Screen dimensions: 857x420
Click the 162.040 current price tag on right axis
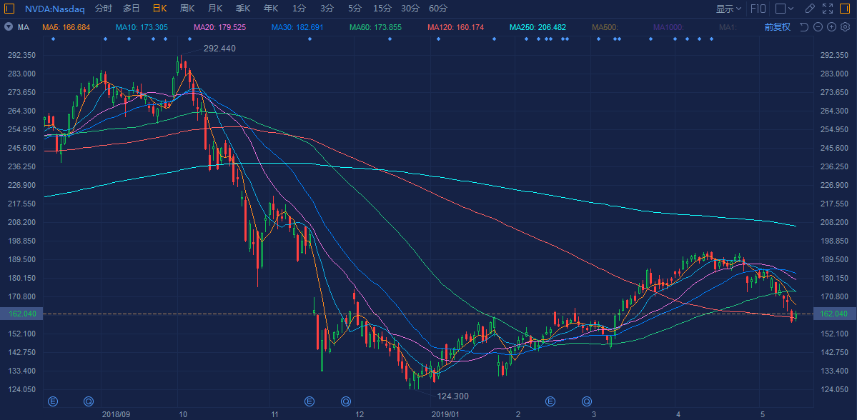(834, 314)
